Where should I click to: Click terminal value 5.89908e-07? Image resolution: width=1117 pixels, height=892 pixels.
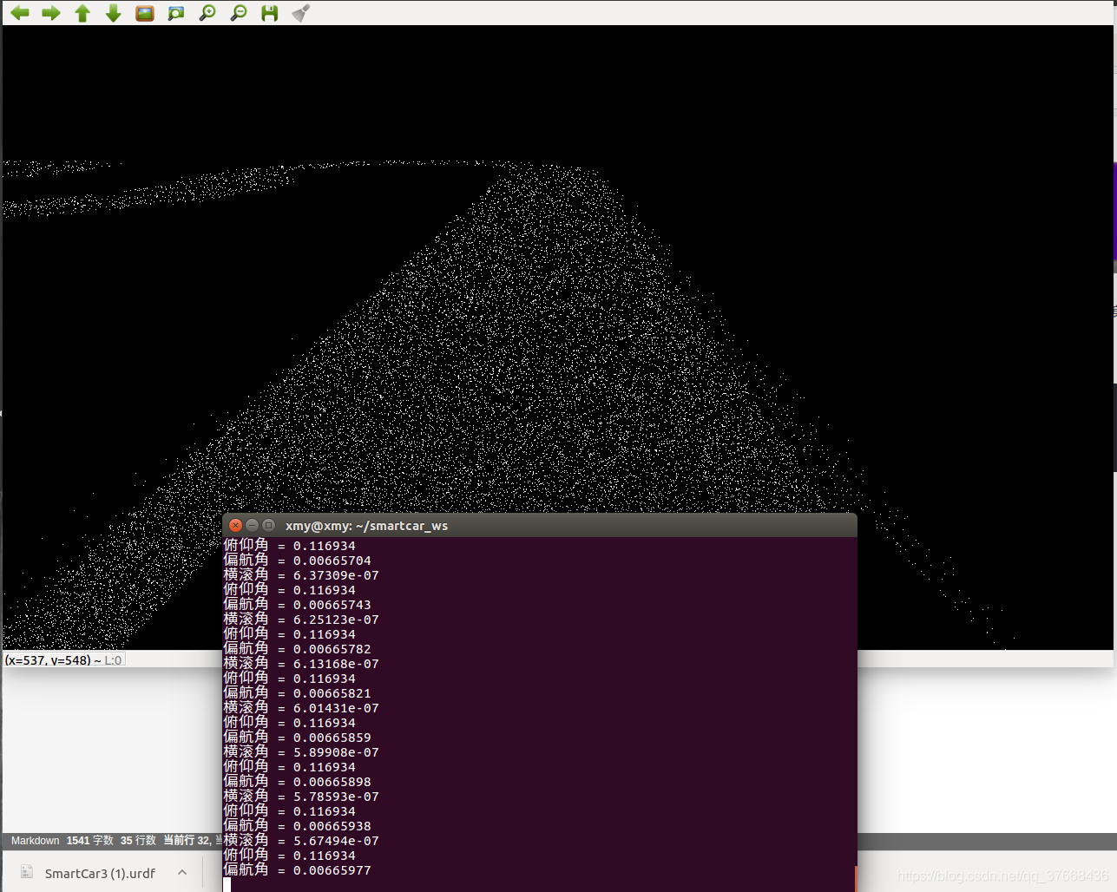tap(336, 752)
